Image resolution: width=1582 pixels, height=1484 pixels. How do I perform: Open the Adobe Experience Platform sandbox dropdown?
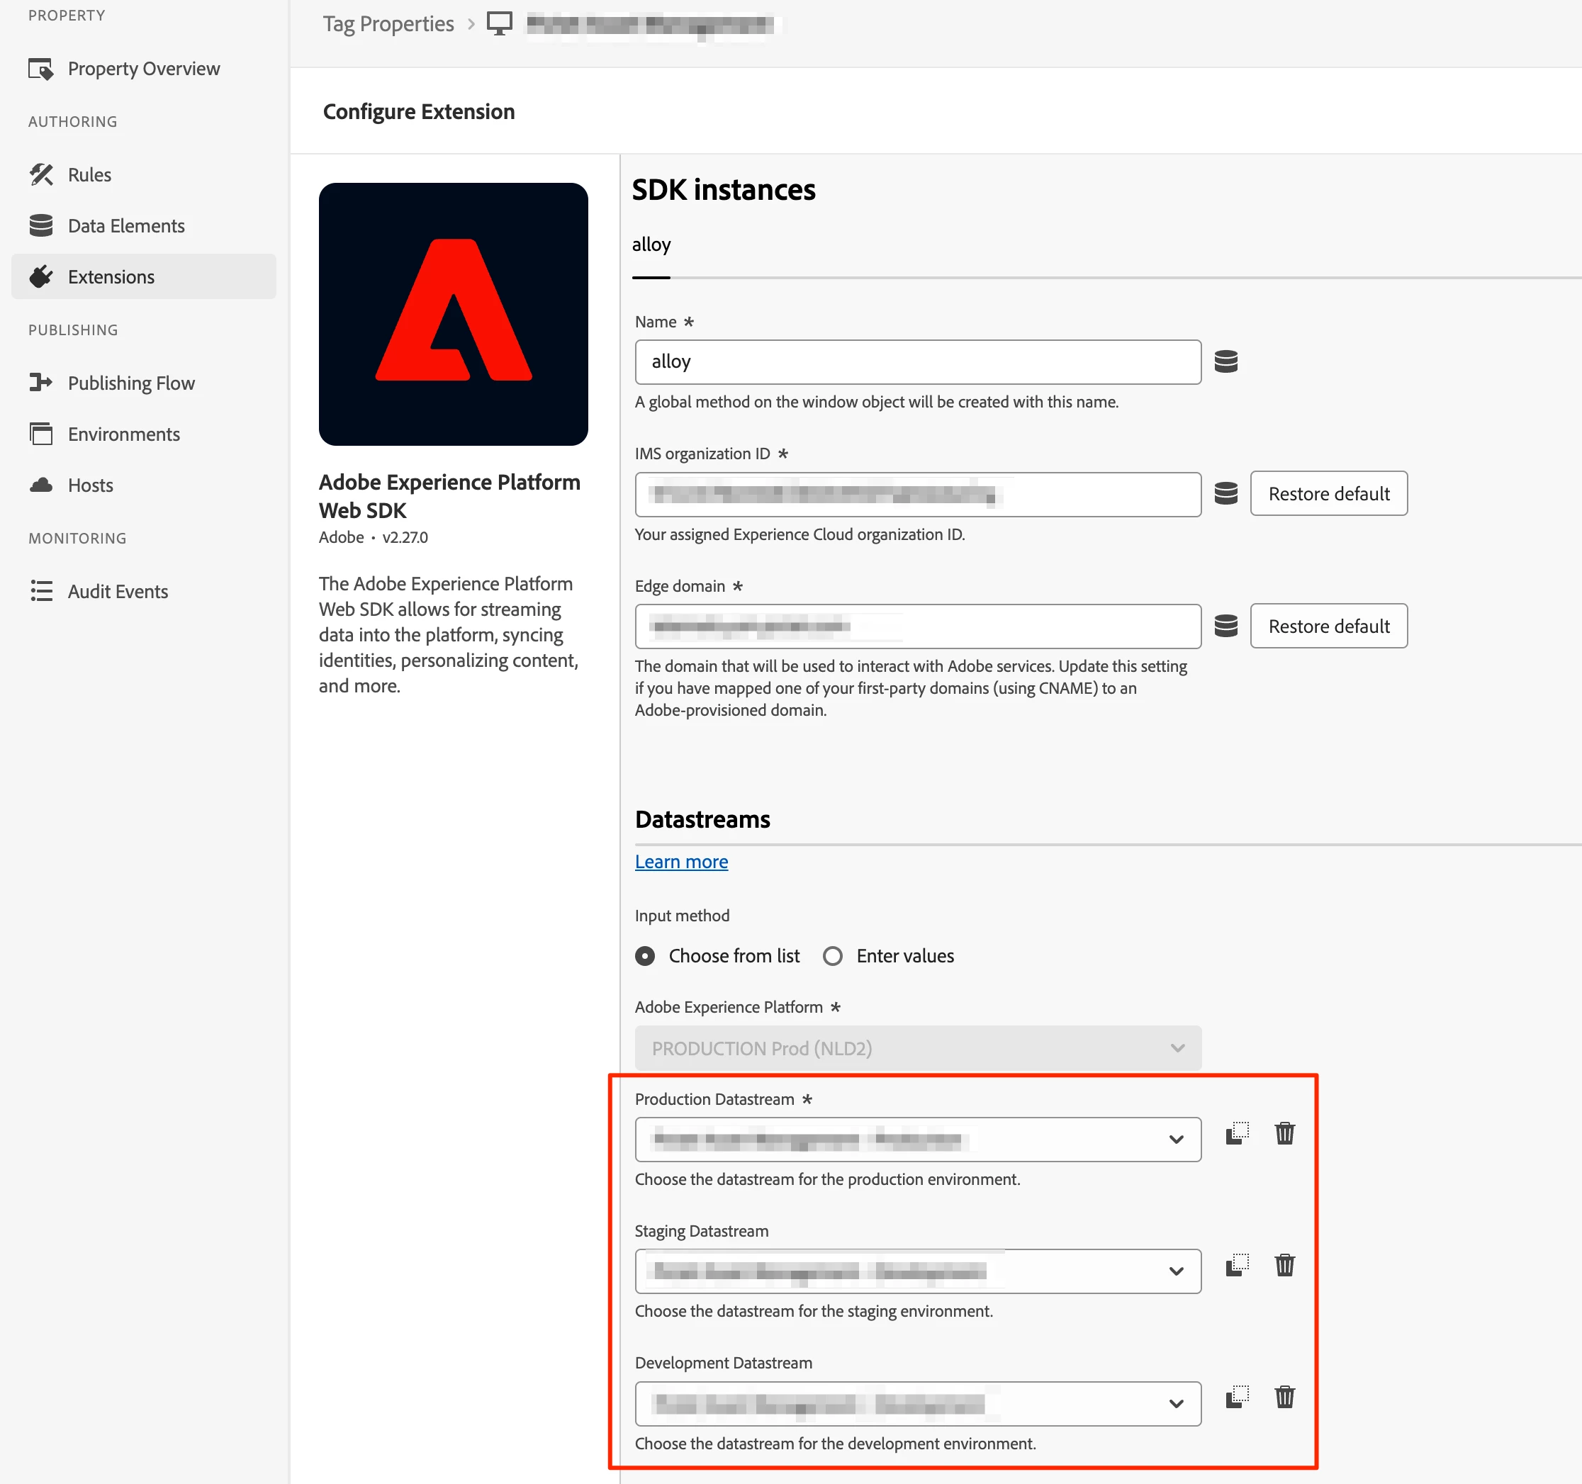click(x=918, y=1048)
